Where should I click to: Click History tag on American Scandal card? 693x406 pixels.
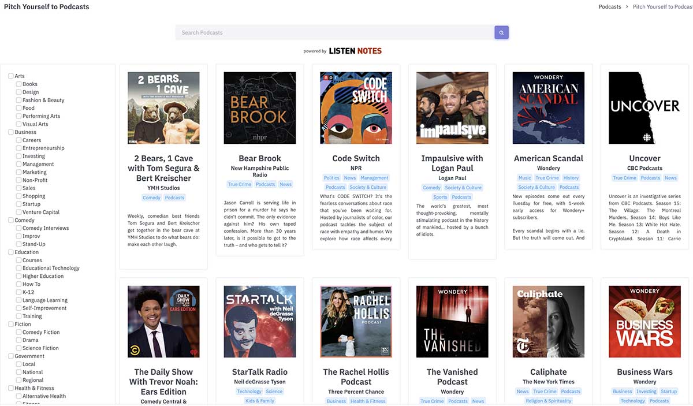coord(571,178)
